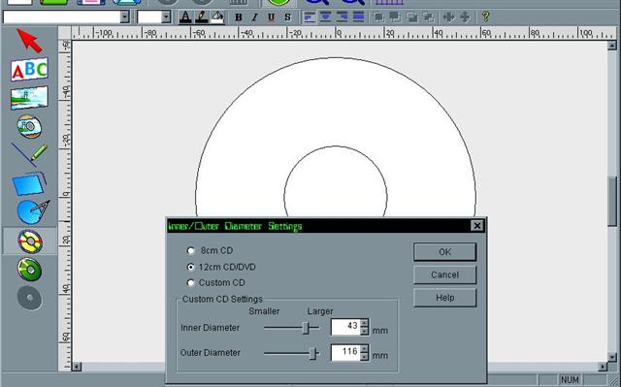Image resolution: width=621 pixels, height=387 pixels.
Task: Click the Outer Diameter value field
Action: click(x=345, y=352)
